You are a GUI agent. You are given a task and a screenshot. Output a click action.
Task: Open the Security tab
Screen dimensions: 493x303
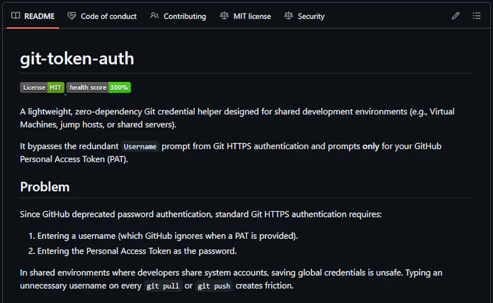[304, 16]
